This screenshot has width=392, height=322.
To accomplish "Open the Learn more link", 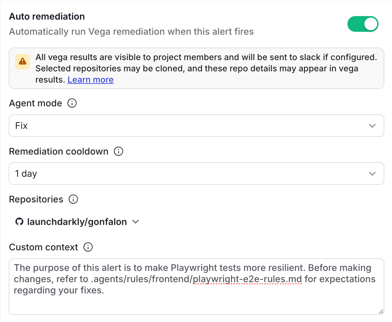I will pos(90,80).
